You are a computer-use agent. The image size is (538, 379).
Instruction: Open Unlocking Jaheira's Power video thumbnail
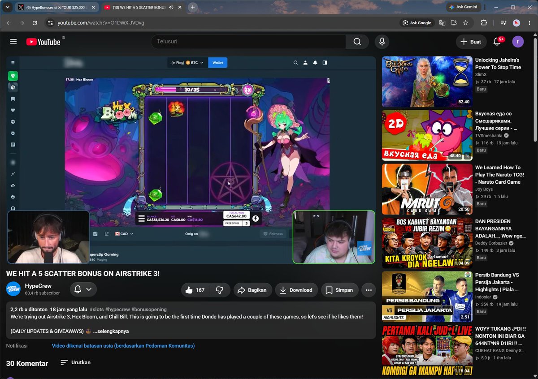coord(427,82)
